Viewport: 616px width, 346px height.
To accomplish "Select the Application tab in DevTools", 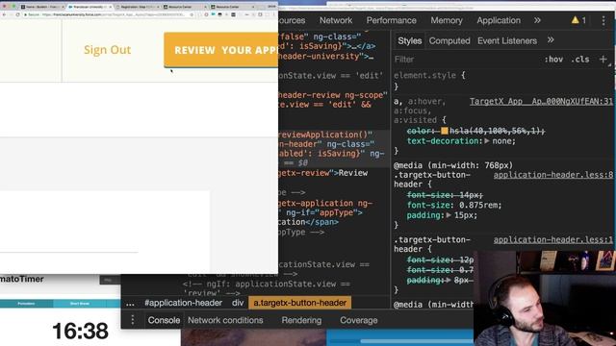I will pyautogui.click(x=499, y=20).
